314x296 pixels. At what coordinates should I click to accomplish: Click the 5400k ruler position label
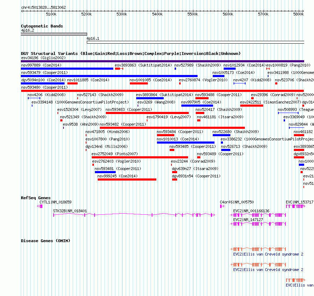tap(157, 14)
